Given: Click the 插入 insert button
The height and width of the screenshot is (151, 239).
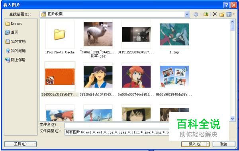Looking at the screenshot, I should 195,144.
